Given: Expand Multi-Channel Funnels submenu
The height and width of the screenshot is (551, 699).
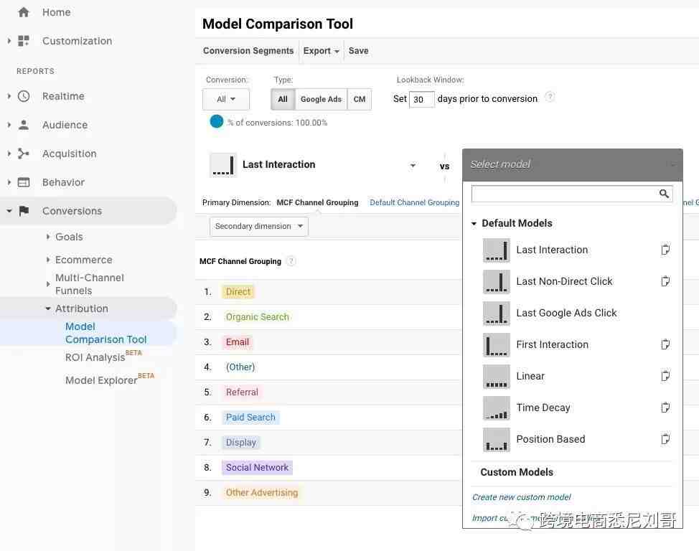Looking at the screenshot, I should click(48, 284).
